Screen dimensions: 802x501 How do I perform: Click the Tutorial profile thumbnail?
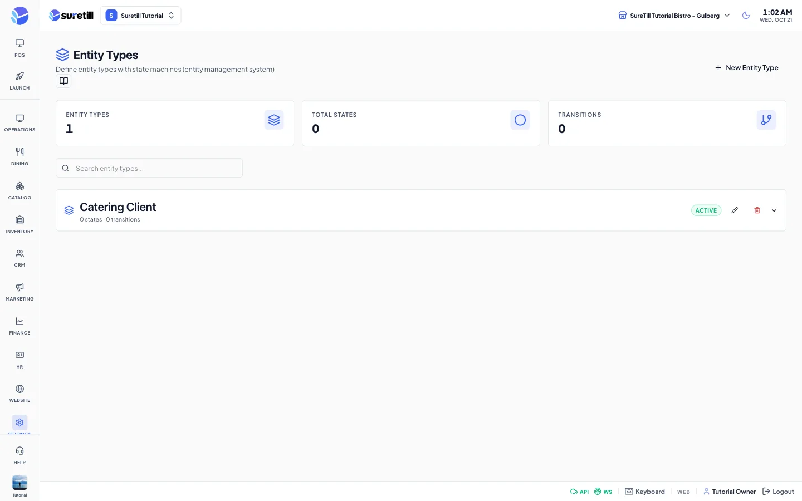pos(19,483)
